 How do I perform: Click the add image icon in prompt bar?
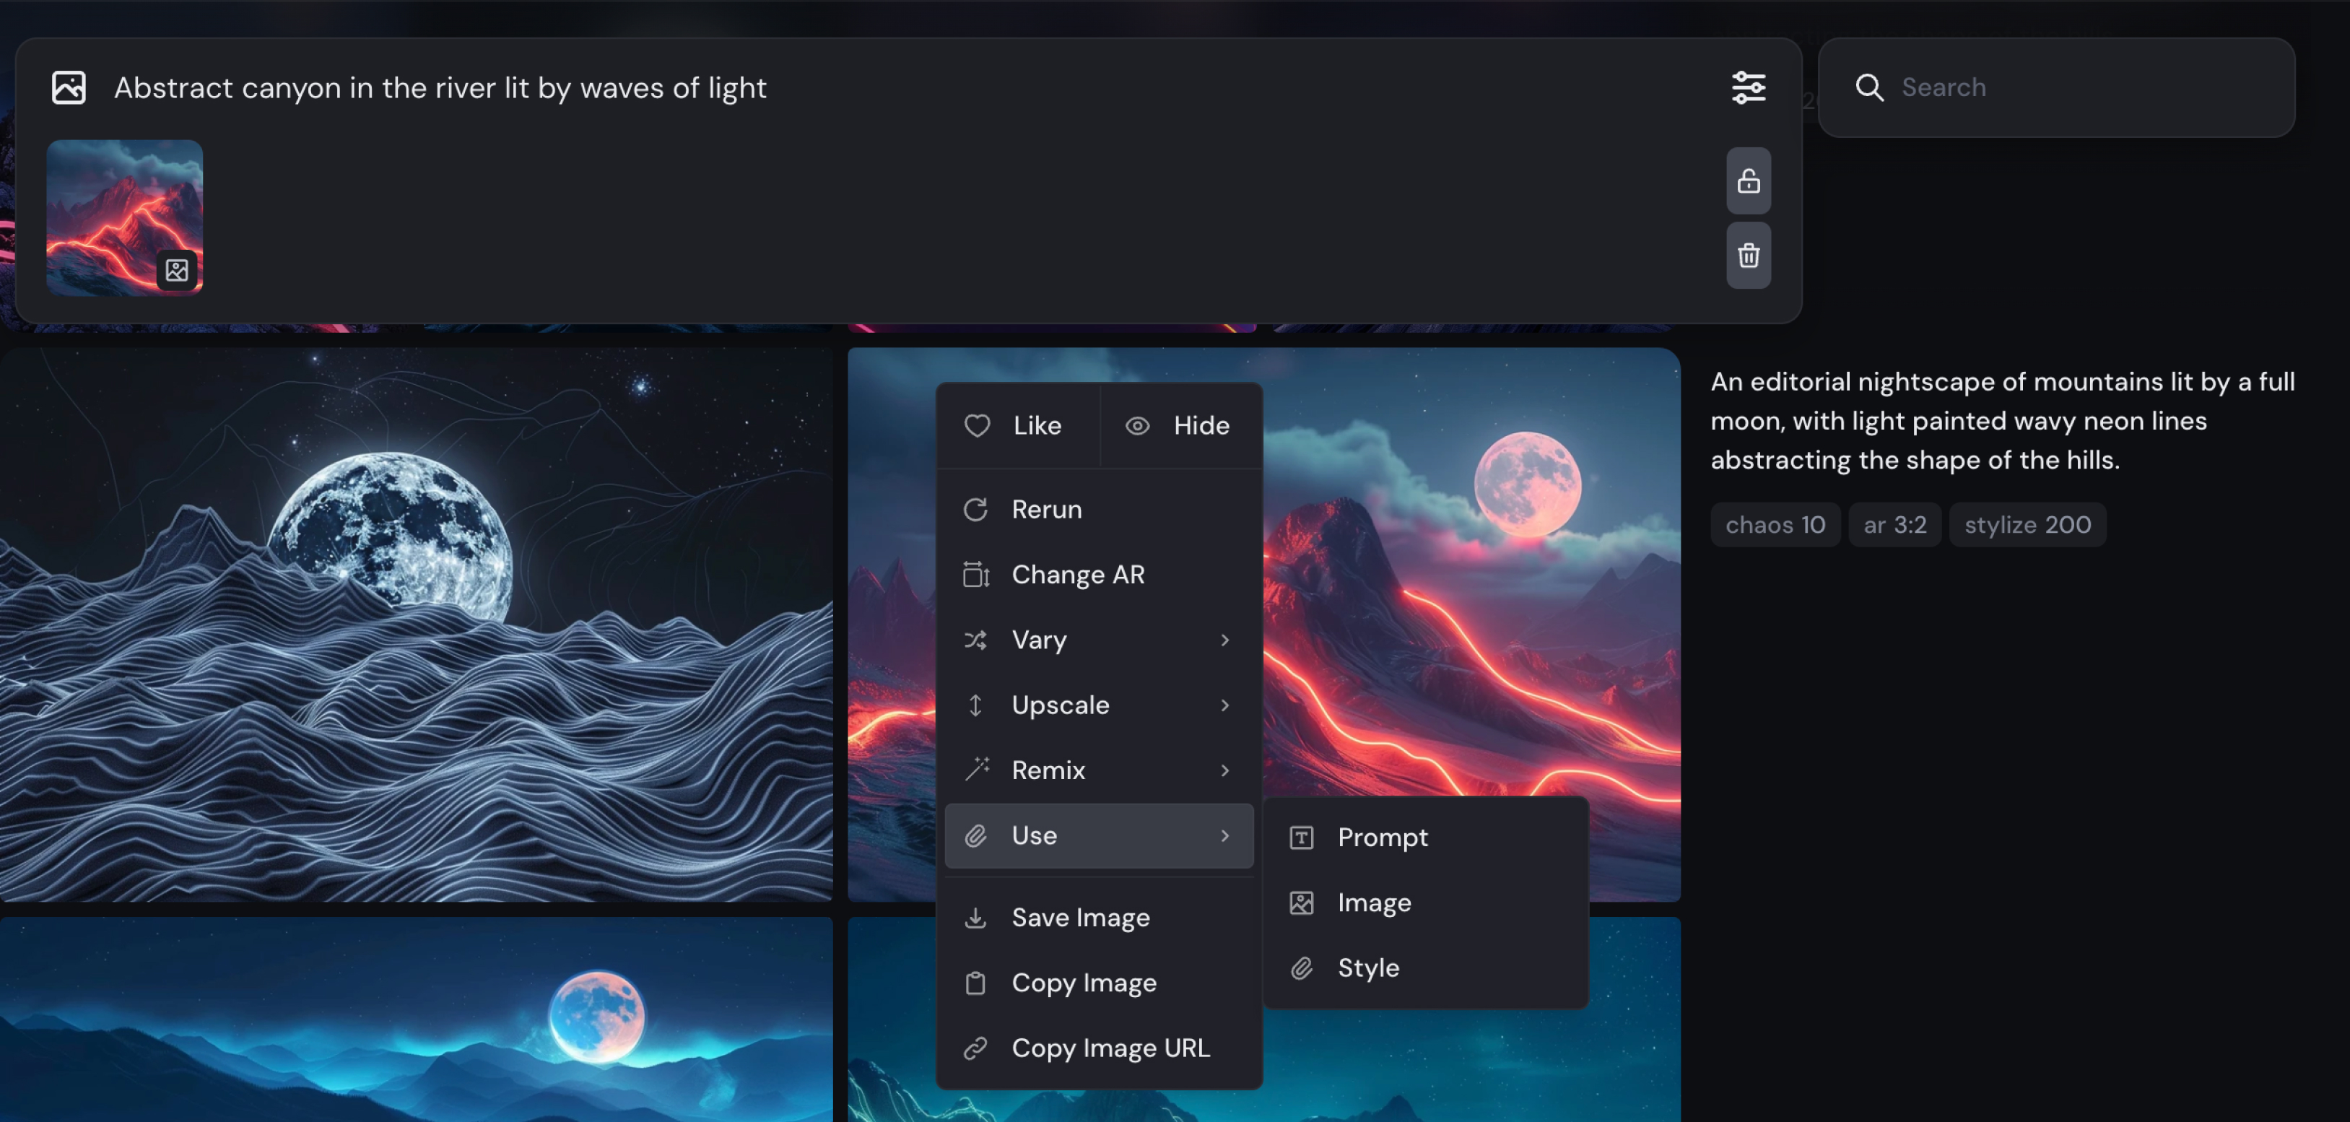click(x=69, y=87)
